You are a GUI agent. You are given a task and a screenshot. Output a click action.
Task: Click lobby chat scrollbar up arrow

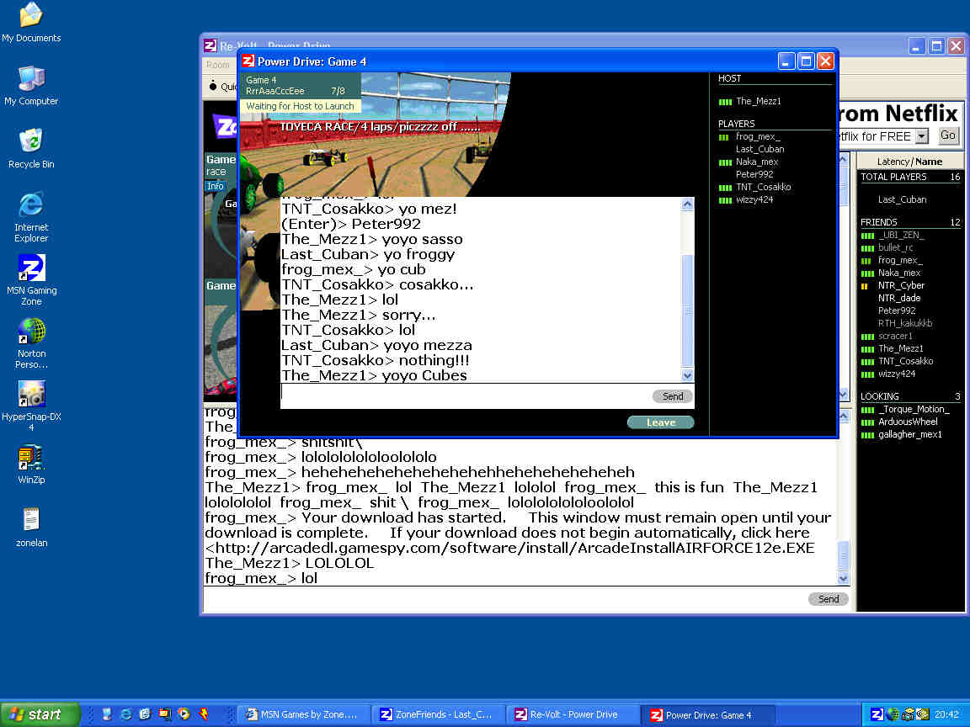pos(843,416)
